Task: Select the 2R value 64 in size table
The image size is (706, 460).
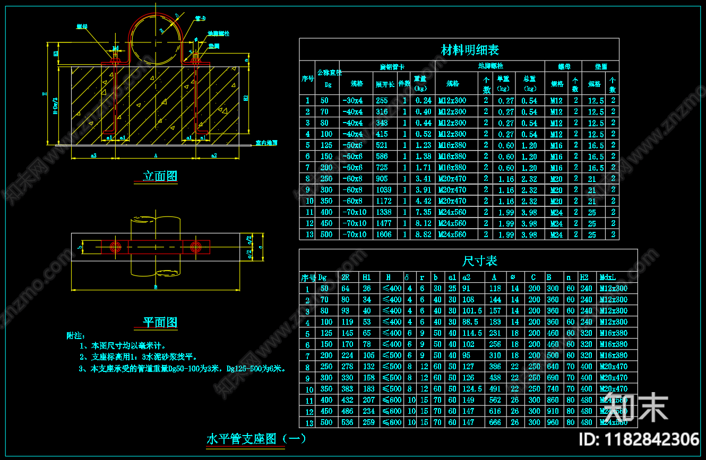Action: click(x=346, y=289)
